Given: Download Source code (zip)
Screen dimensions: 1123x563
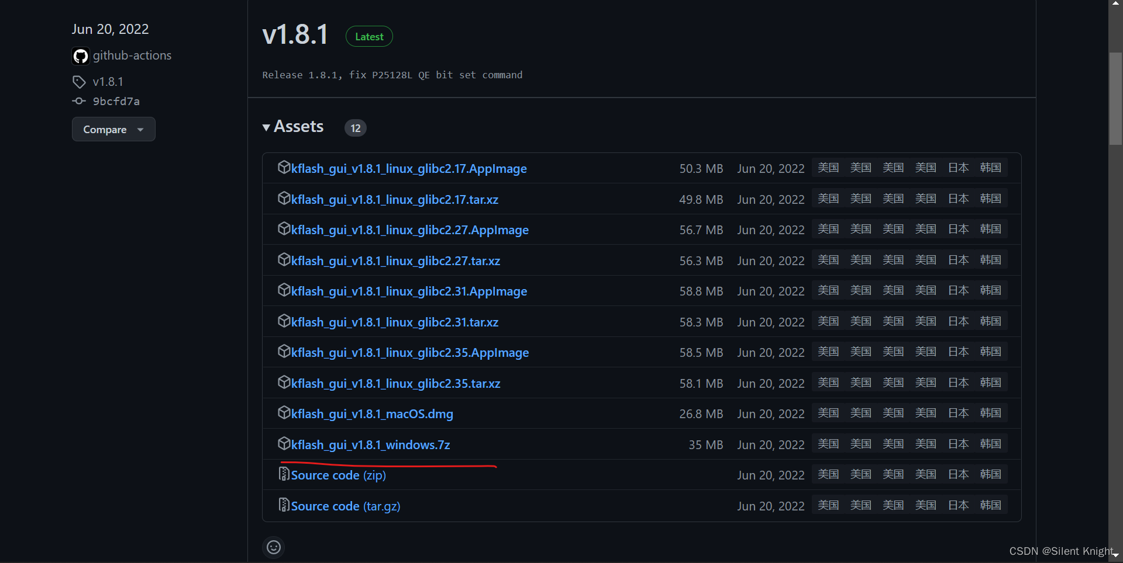Looking at the screenshot, I should (x=339, y=475).
